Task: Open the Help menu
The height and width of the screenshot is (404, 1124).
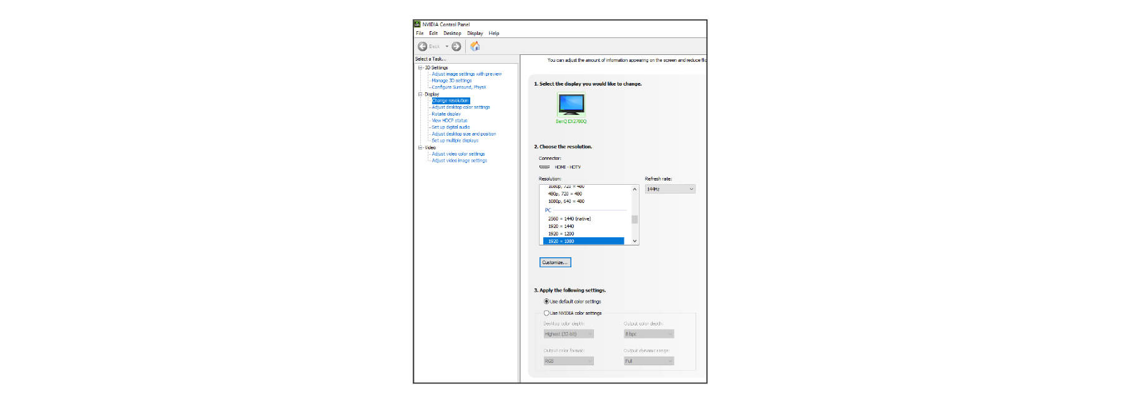Action: (494, 33)
